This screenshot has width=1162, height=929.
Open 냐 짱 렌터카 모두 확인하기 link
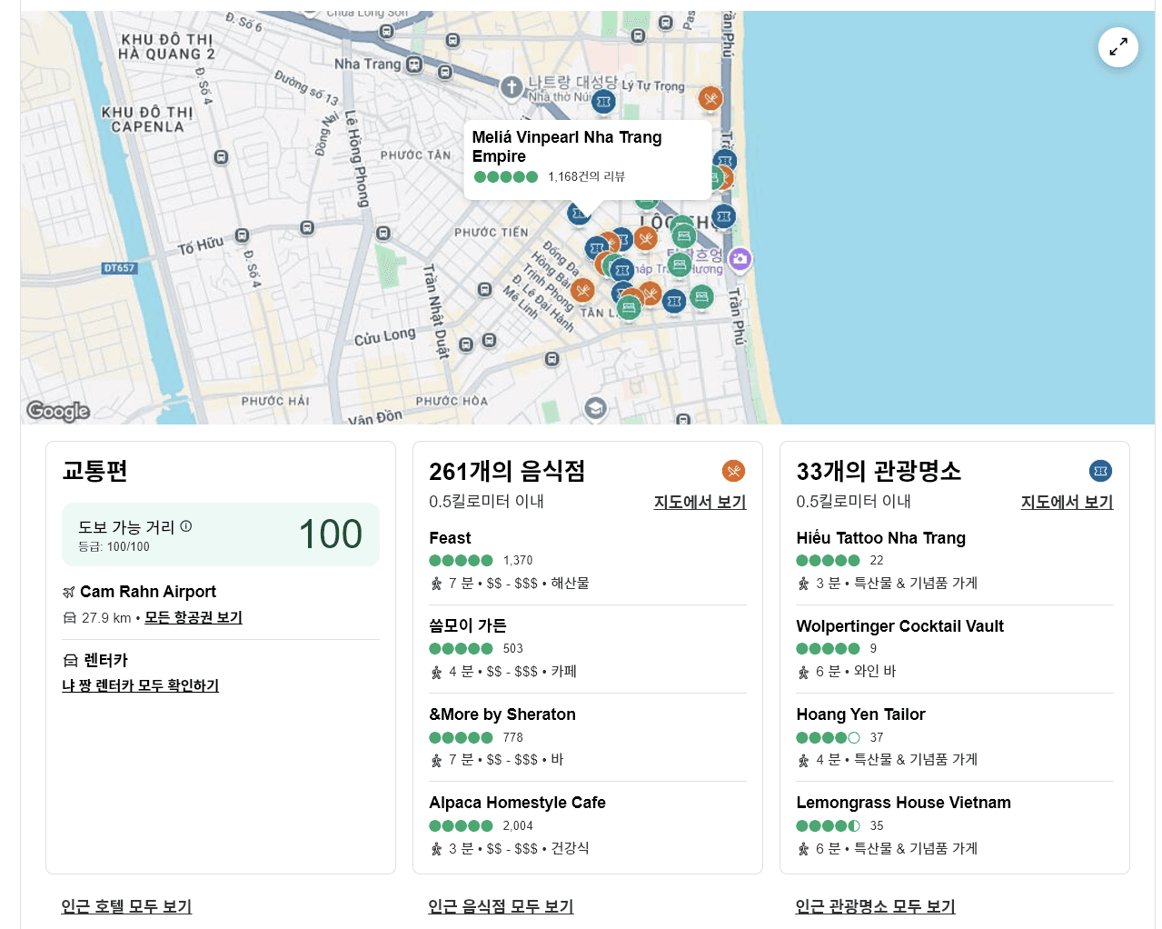pyautogui.click(x=140, y=685)
